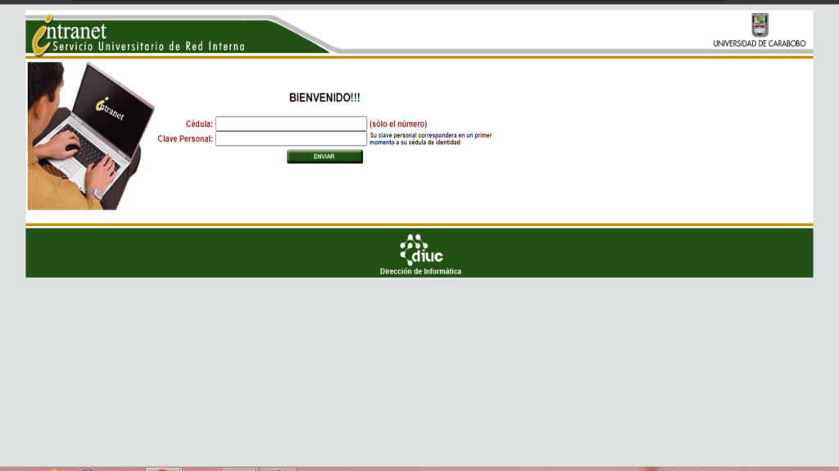Click the diuc logo in the footer

(421, 250)
